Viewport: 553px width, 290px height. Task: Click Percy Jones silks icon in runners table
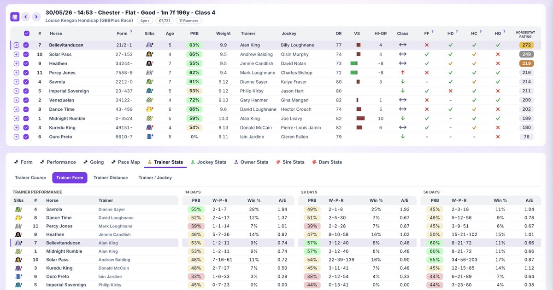[x=150, y=73]
